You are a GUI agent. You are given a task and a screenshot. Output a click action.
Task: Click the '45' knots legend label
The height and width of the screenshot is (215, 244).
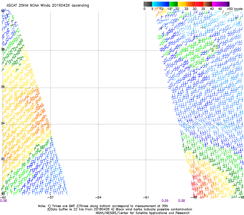(x=220, y=9)
